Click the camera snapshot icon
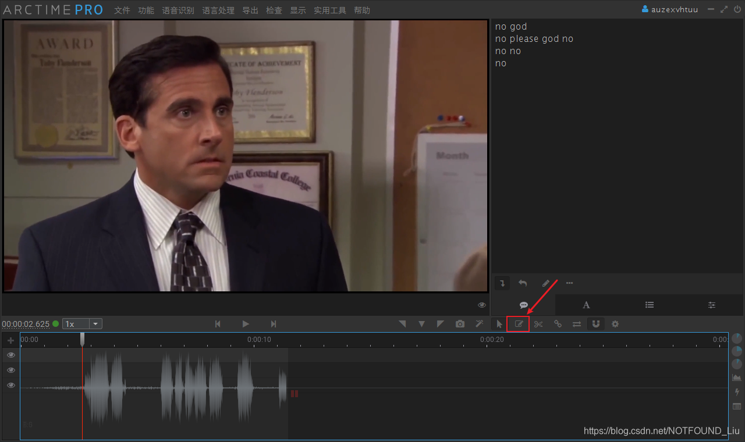The image size is (745, 442). pyautogui.click(x=460, y=324)
